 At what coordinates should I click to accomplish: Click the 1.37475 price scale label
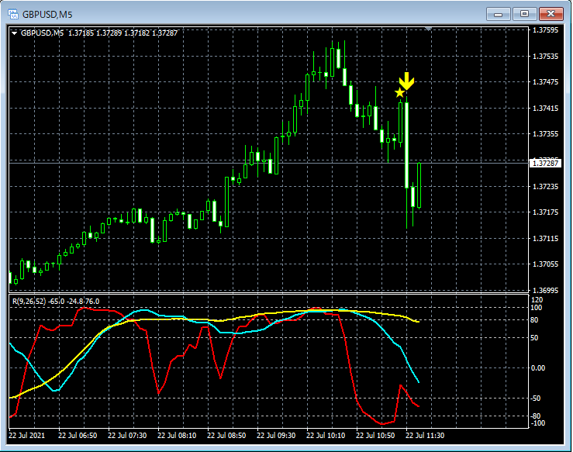coord(545,82)
